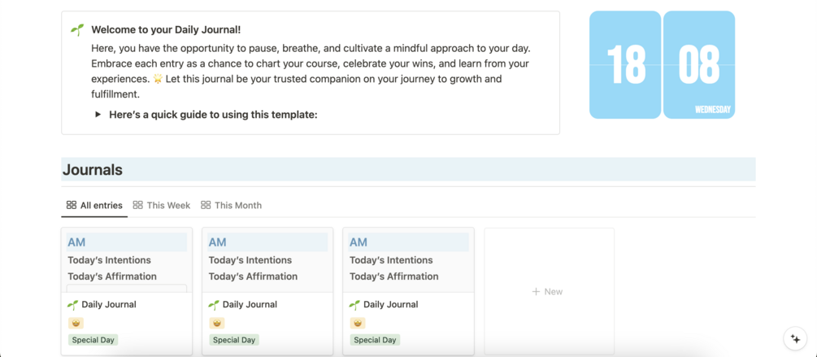Image resolution: width=817 pixels, height=357 pixels.
Task: Click the seedling icon in the welcome callout
Action: click(77, 30)
